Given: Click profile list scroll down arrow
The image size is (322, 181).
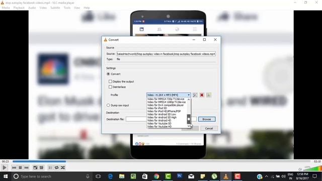Looking at the screenshot, I should point(189,126).
